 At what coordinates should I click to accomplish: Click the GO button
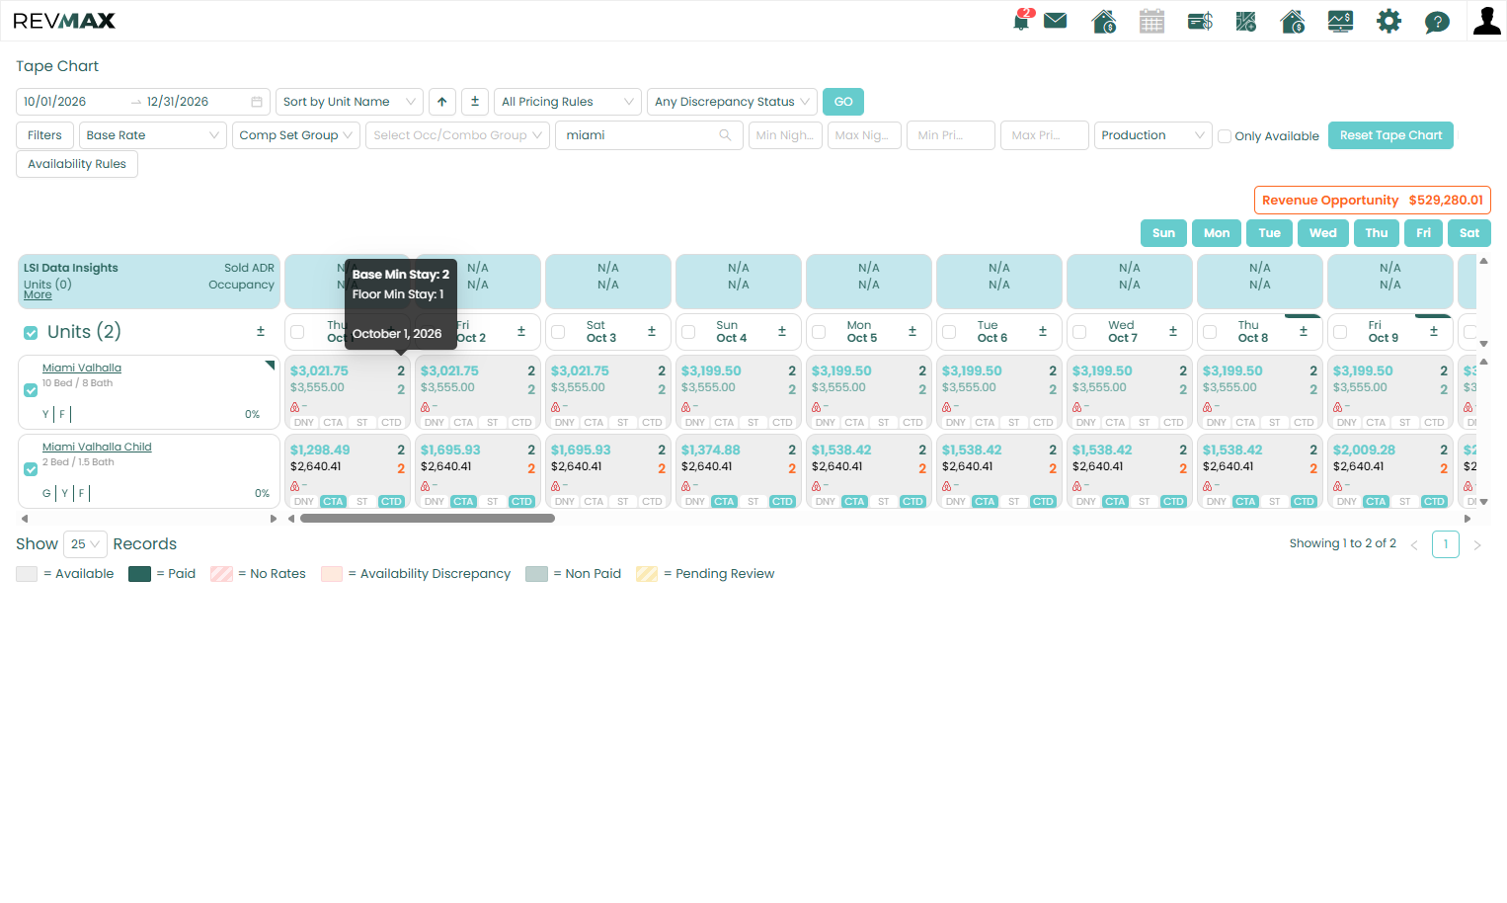(843, 102)
